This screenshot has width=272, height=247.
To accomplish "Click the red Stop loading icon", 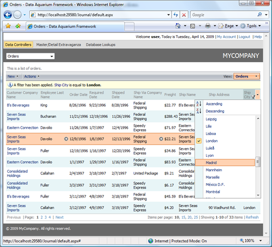I will coord(184,15).
